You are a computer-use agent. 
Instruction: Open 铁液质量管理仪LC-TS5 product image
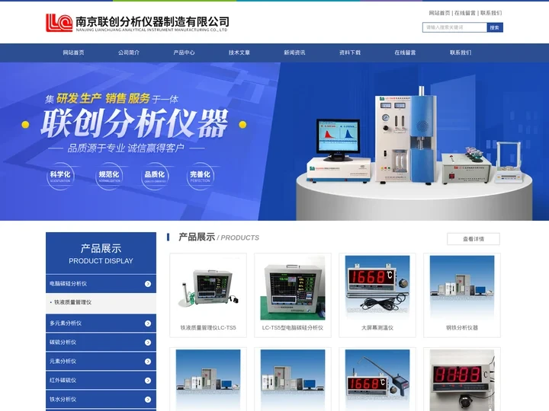[208, 288]
